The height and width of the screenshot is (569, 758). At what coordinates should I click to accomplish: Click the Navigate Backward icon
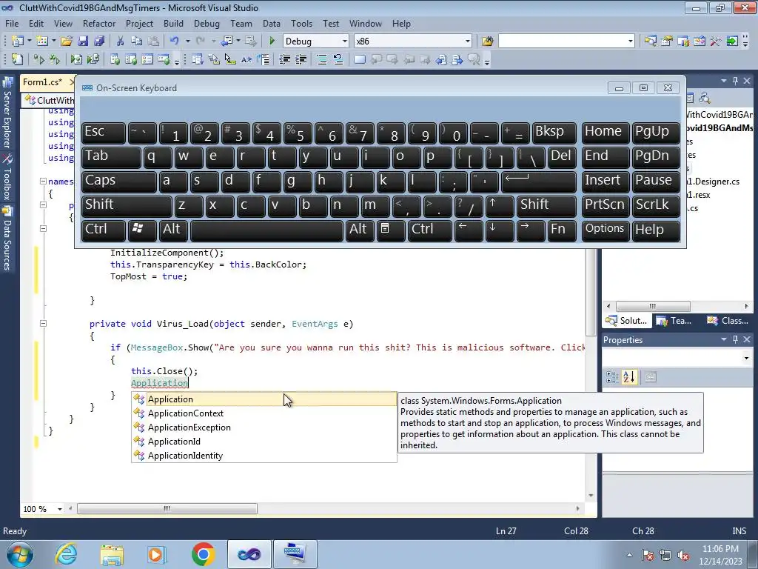(x=227, y=41)
